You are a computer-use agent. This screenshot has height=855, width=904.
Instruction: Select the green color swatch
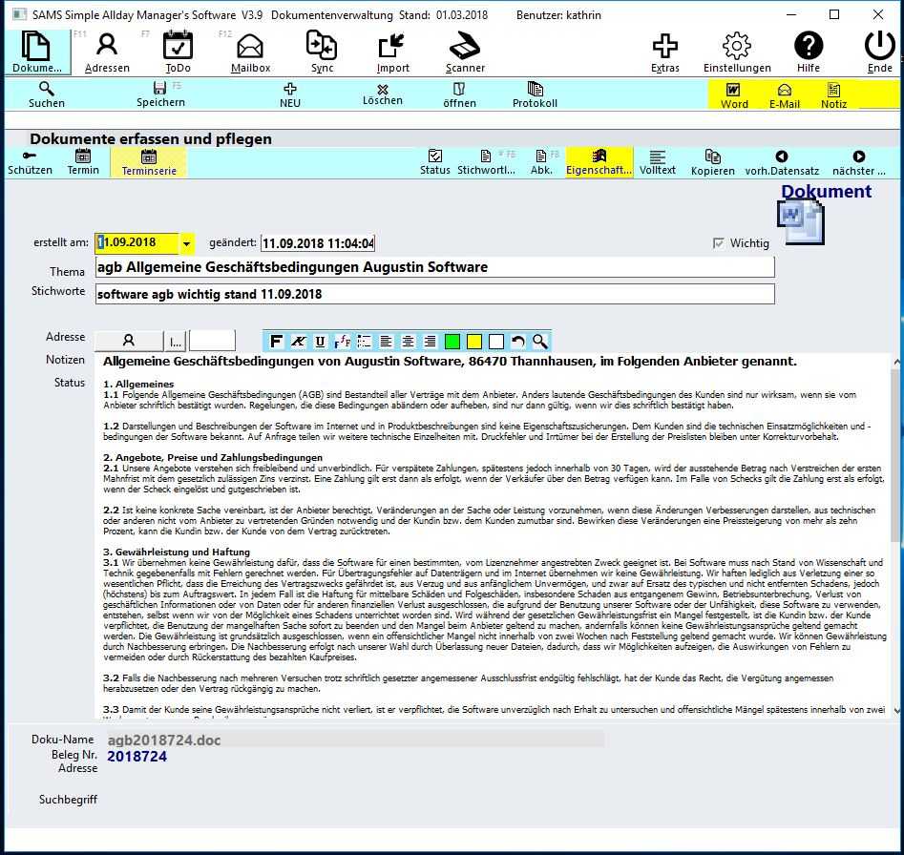coord(452,342)
